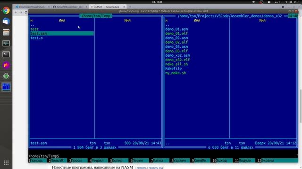Select test.o in left panel
302x169 pixels.
(x=37, y=38)
